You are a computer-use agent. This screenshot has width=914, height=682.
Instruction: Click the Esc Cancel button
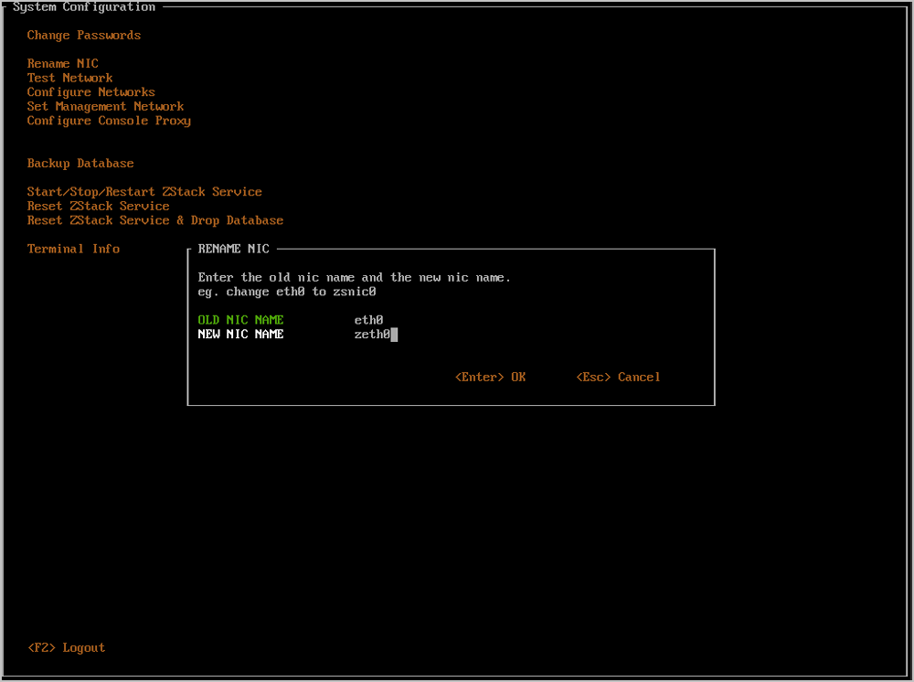click(618, 378)
